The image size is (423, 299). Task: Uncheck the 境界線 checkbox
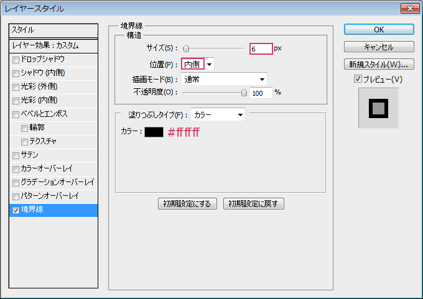point(16,210)
